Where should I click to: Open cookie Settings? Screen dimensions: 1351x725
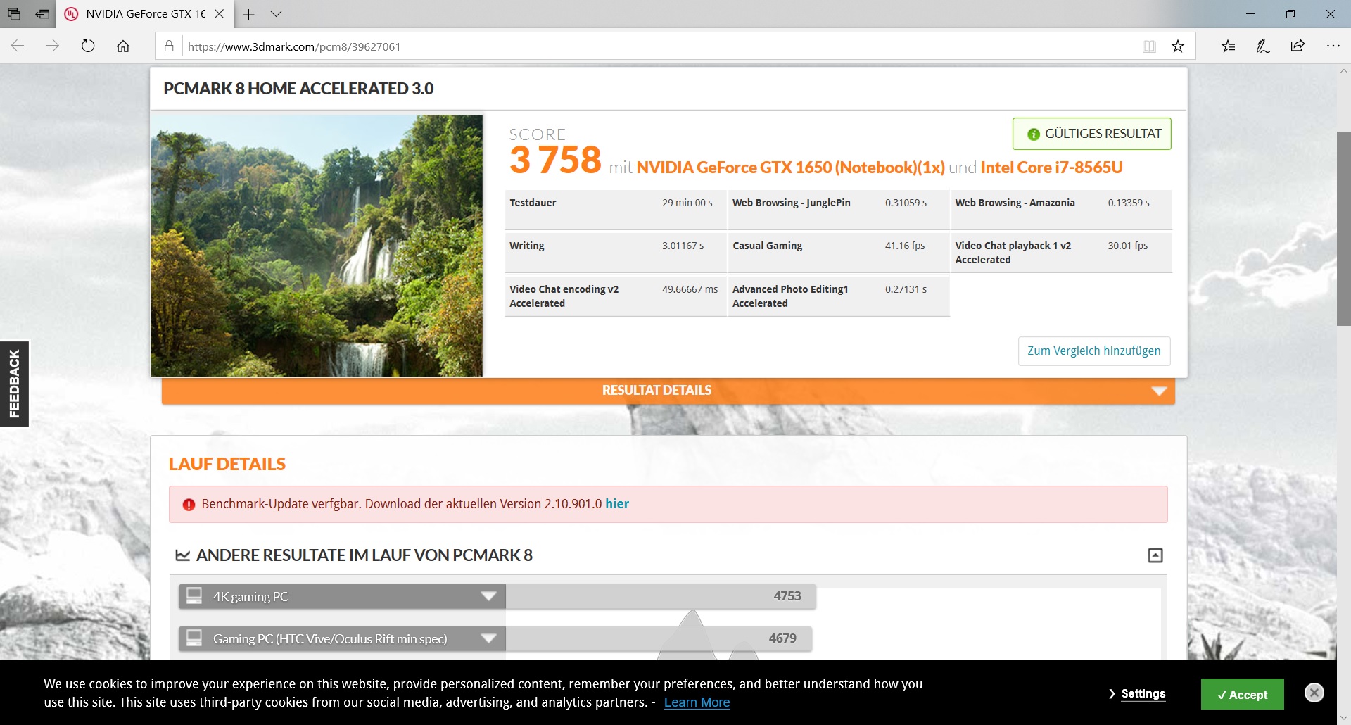click(1143, 694)
